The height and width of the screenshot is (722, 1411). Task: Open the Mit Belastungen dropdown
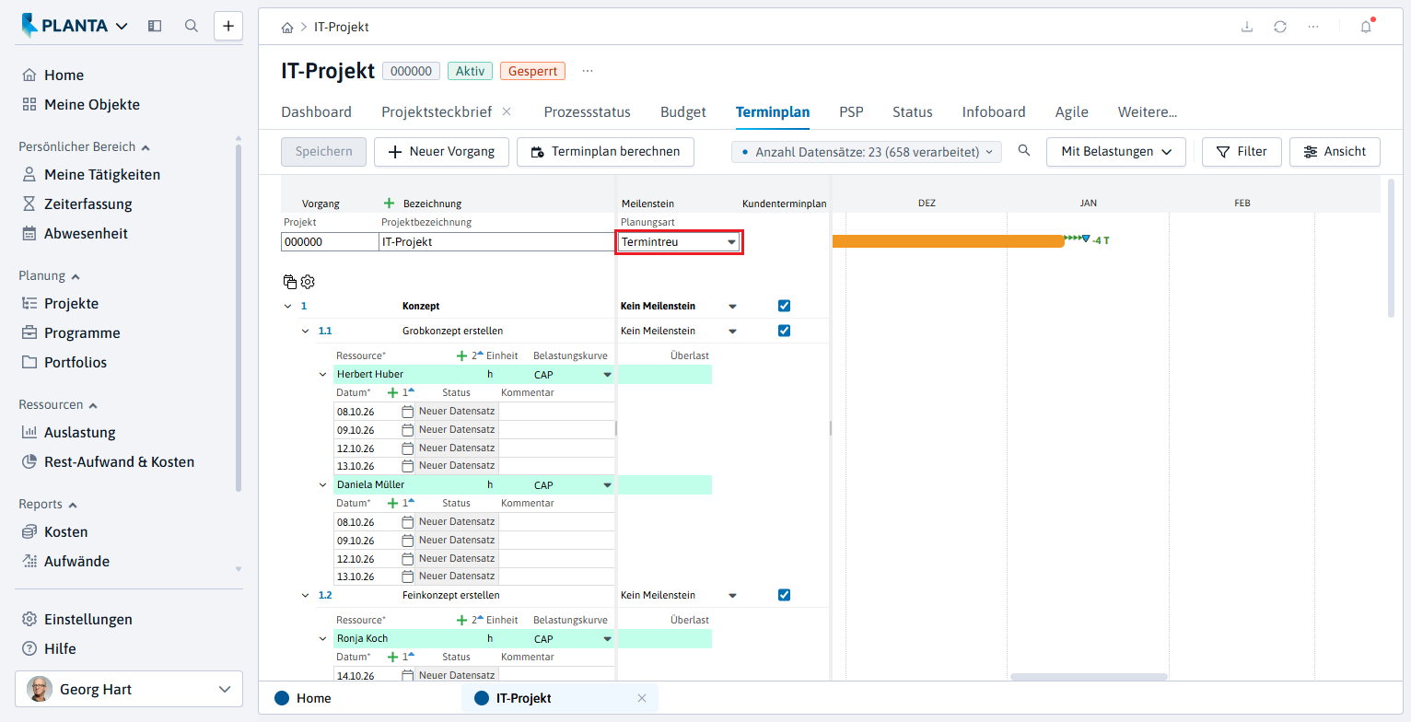tap(1115, 152)
